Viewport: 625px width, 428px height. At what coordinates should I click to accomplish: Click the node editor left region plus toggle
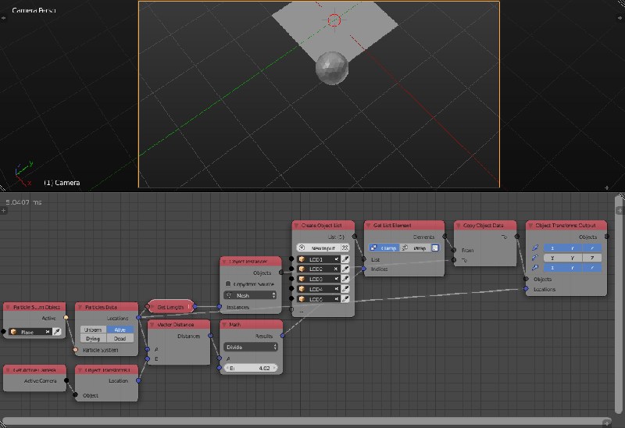[4, 210]
